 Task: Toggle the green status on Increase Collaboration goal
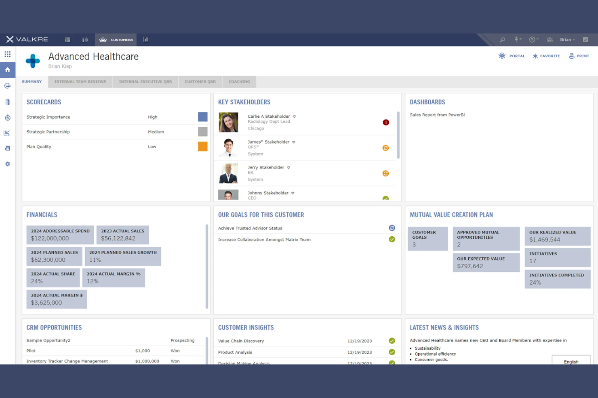(x=392, y=239)
